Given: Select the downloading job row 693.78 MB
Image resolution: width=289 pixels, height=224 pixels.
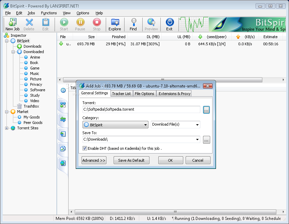Looking at the screenshot, I should point(170,44).
